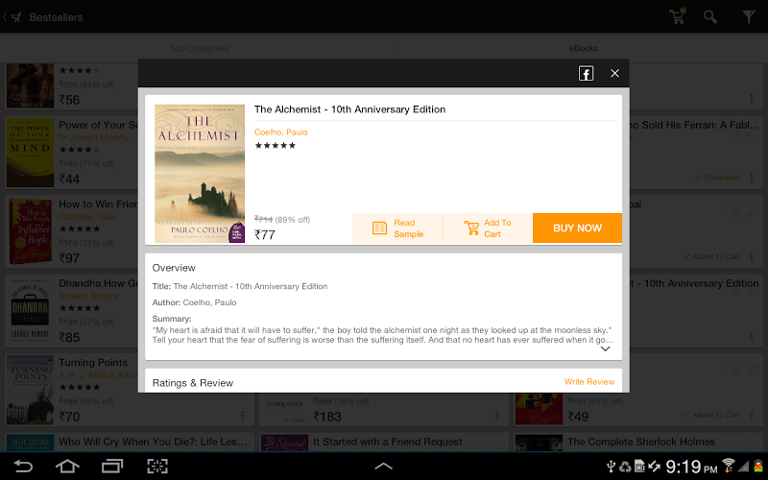The height and width of the screenshot is (480, 768).
Task: Open overflow menu for the ₹183 book
Action: tap(496, 416)
